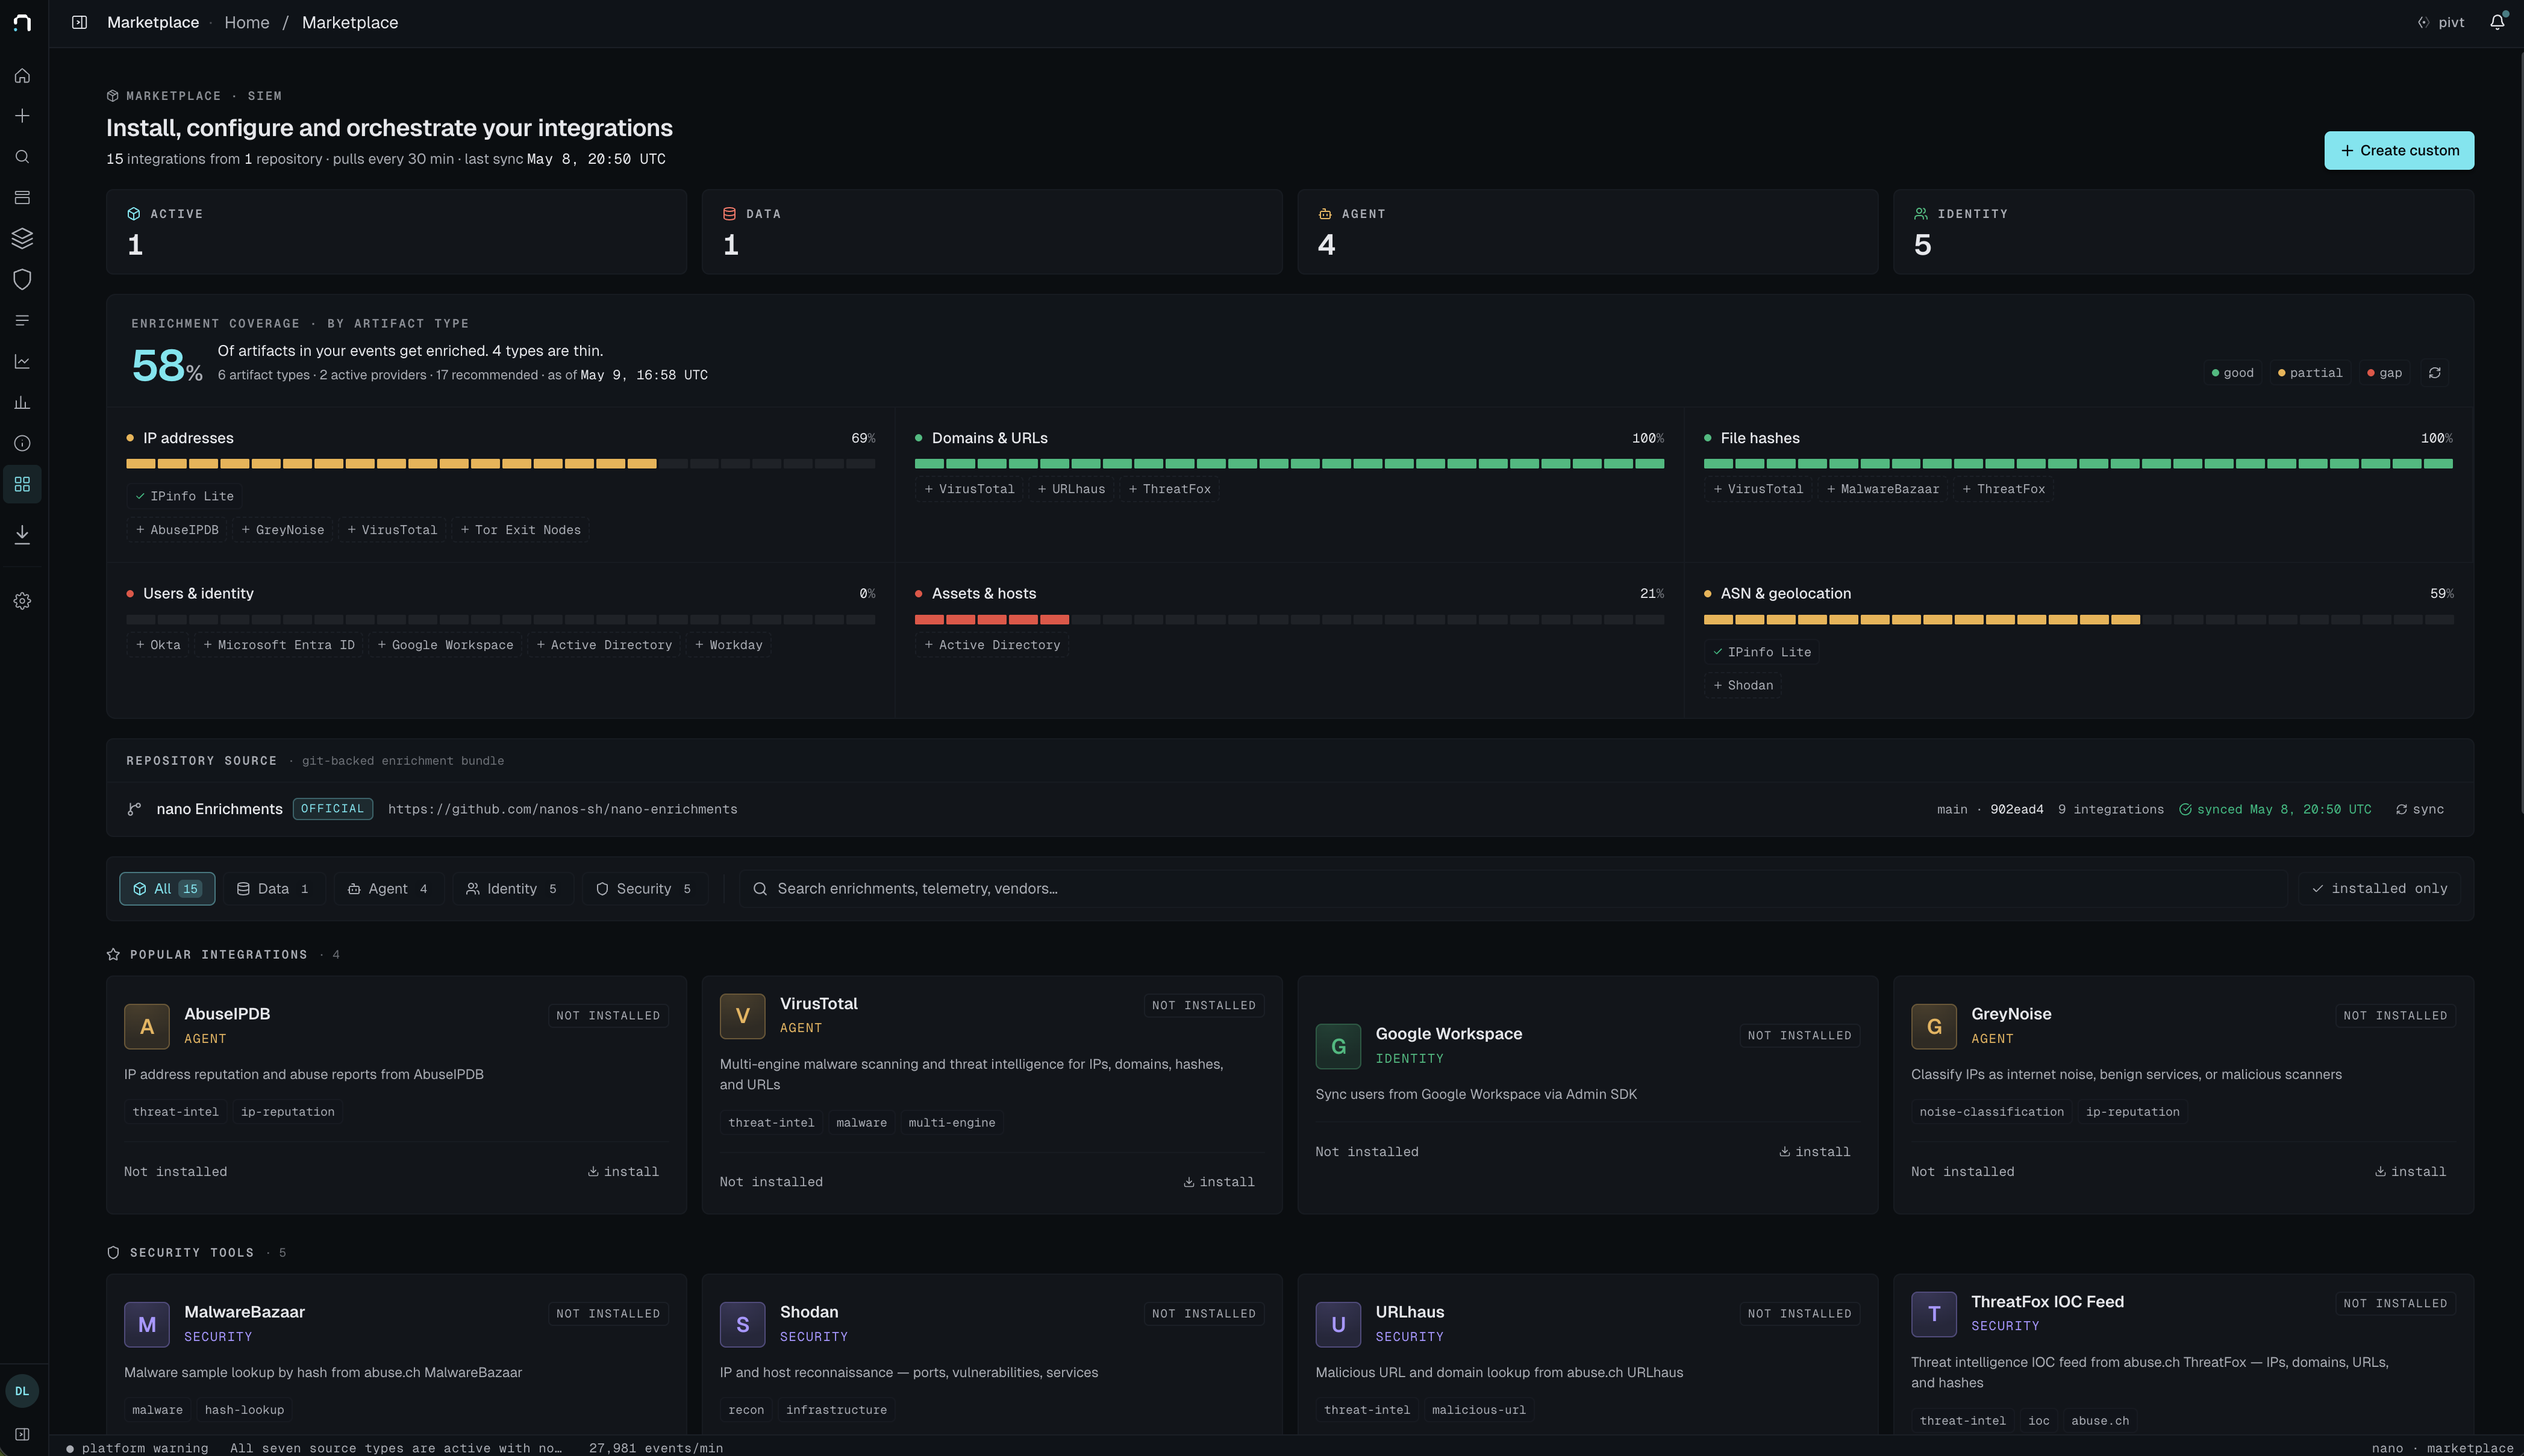Go to Home breadcrumb

(246, 22)
